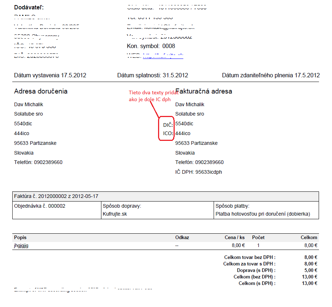
Task: Click the 'ICO:' label in red box
Action: (x=168, y=133)
